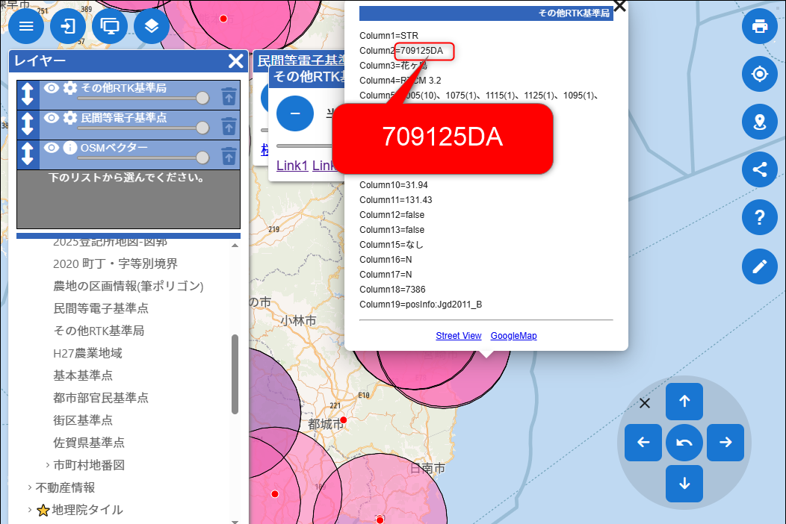This screenshot has height=524, width=786.
Task: Click the share icon button
Action: pos(760,169)
